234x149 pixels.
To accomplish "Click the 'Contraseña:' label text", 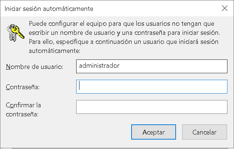I will pos(23,87).
